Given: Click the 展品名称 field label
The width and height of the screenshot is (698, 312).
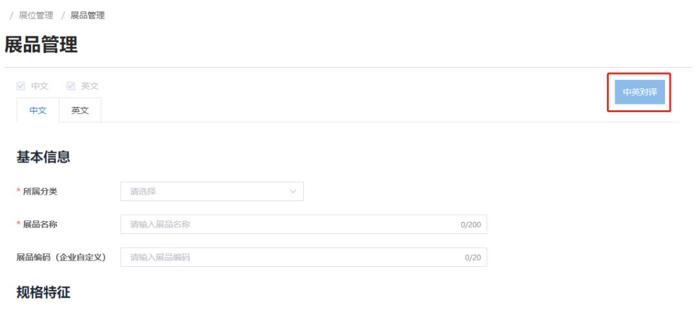Looking at the screenshot, I should [x=40, y=224].
